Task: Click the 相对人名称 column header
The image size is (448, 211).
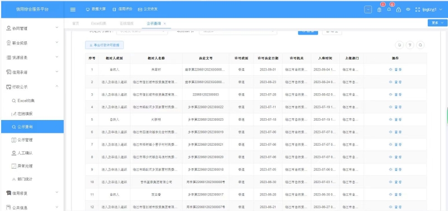Action: coord(156,58)
